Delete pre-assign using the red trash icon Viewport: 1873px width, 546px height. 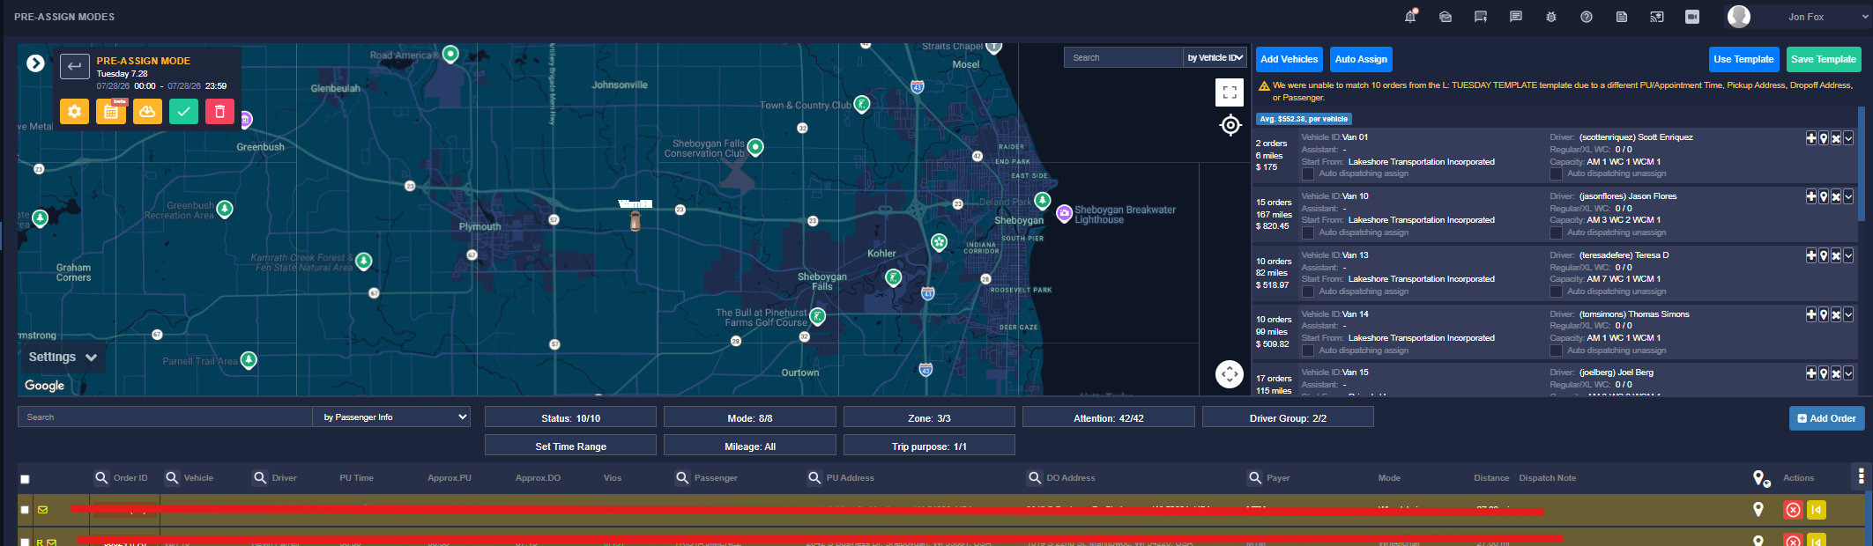[219, 112]
